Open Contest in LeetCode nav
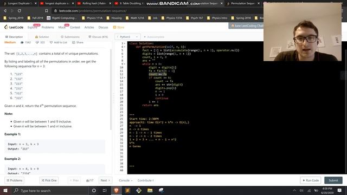Viewport: 347px width, 195px height. [x=75, y=27]
